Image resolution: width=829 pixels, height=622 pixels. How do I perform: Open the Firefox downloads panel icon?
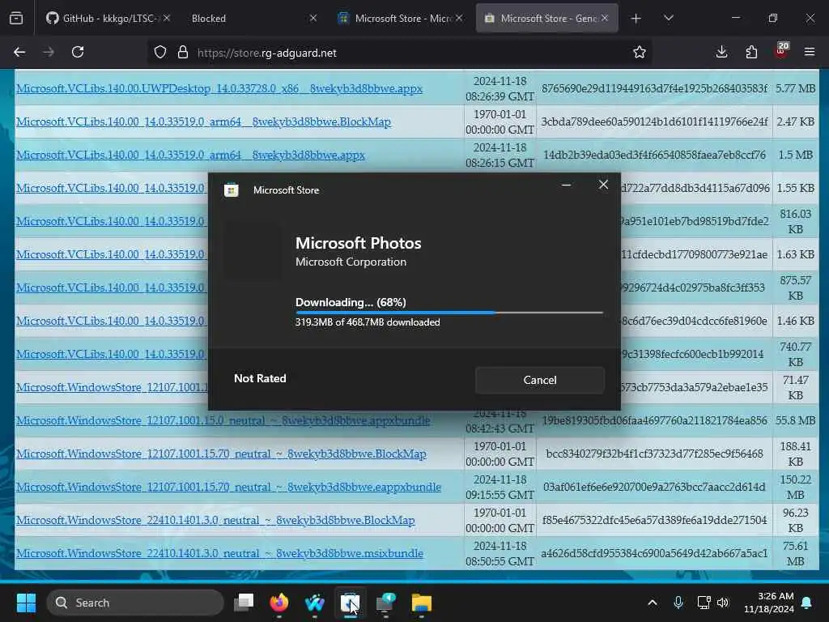(x=721, y=52)
